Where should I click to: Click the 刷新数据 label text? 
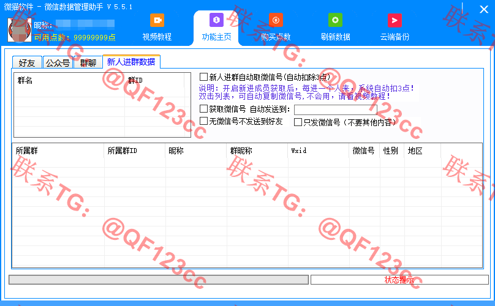coord(335,37)
